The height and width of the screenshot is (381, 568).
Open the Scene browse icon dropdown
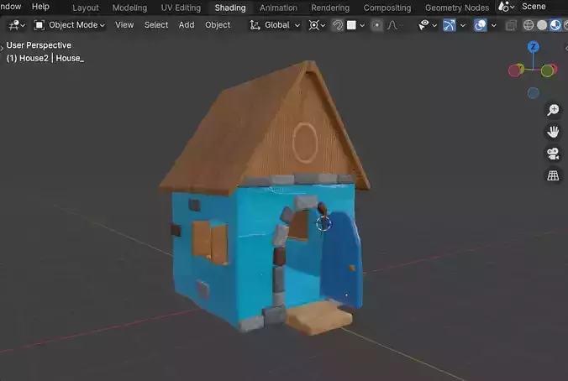tap(507, 7)
